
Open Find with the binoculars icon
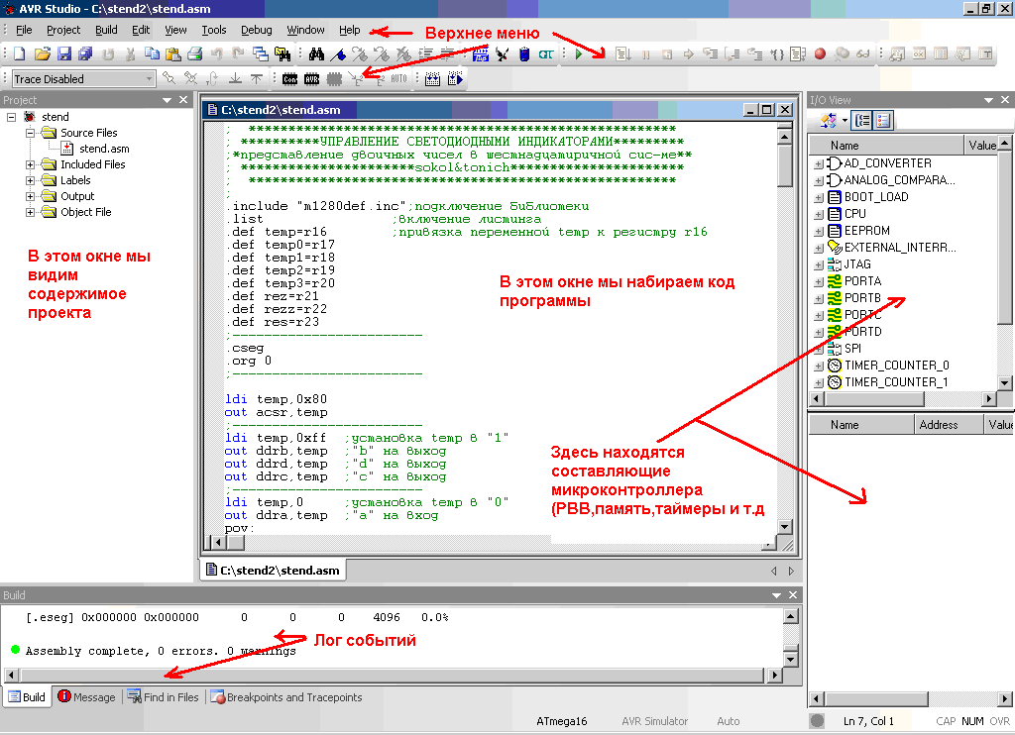[x=316, y=54]
